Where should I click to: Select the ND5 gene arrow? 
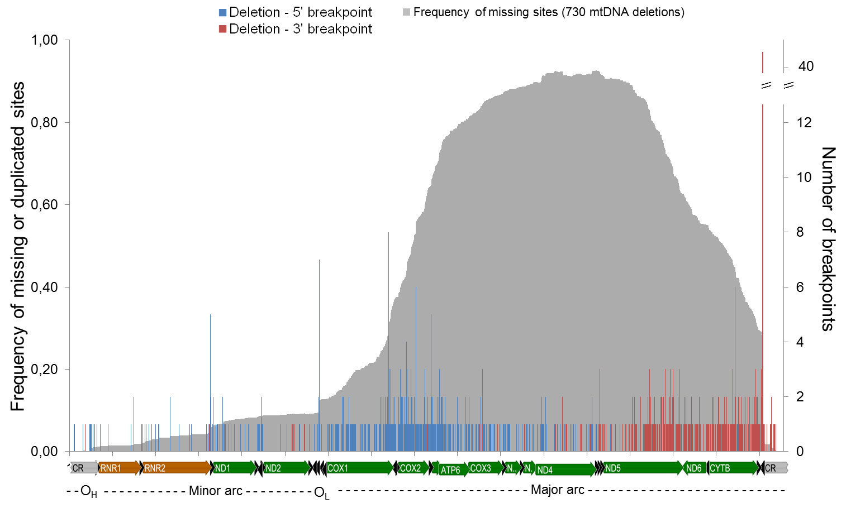click(643, 468)
